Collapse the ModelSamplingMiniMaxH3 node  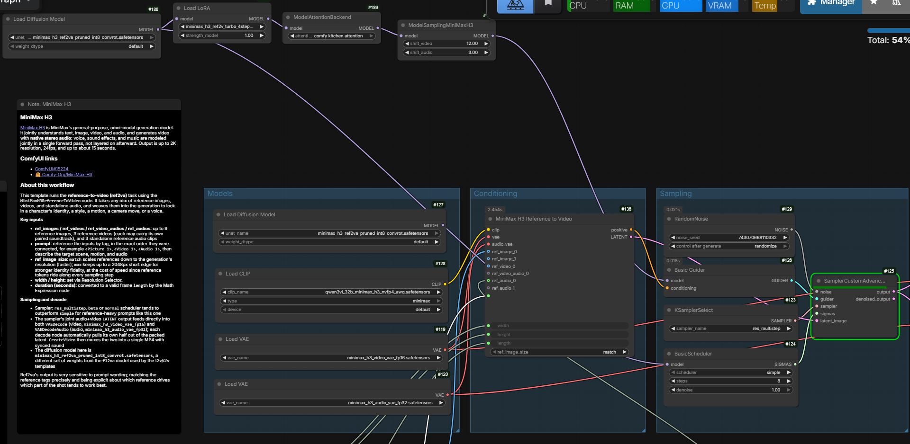[x=403, y=25]
